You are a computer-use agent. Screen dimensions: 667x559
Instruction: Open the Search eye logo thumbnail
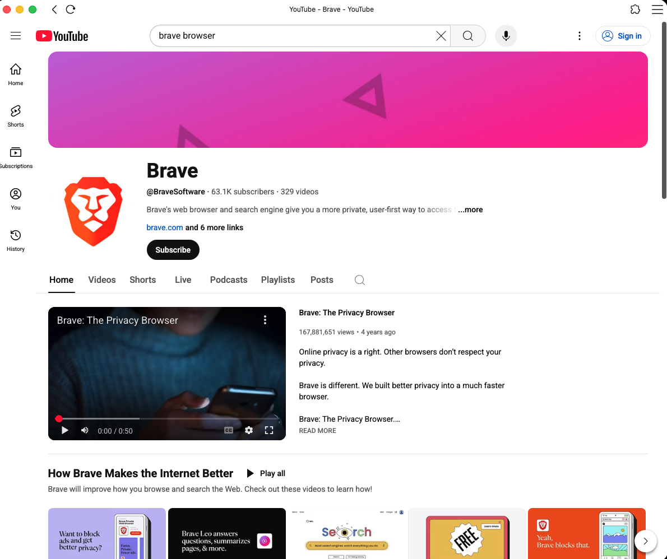click(x=347, y=533)
